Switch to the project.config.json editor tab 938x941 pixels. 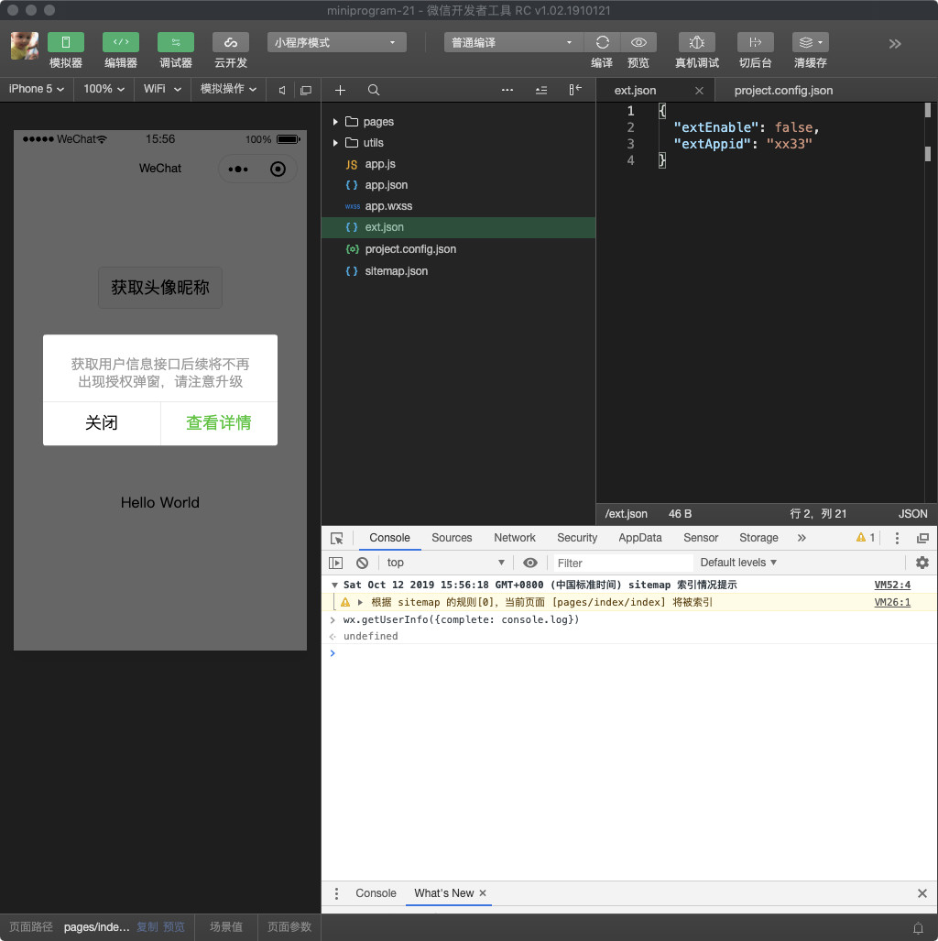(x=783, y=91)
